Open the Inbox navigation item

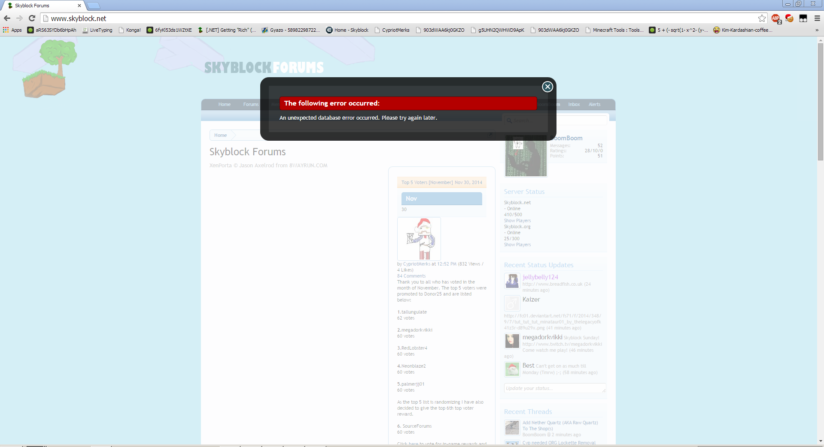[x=574, y=104]
